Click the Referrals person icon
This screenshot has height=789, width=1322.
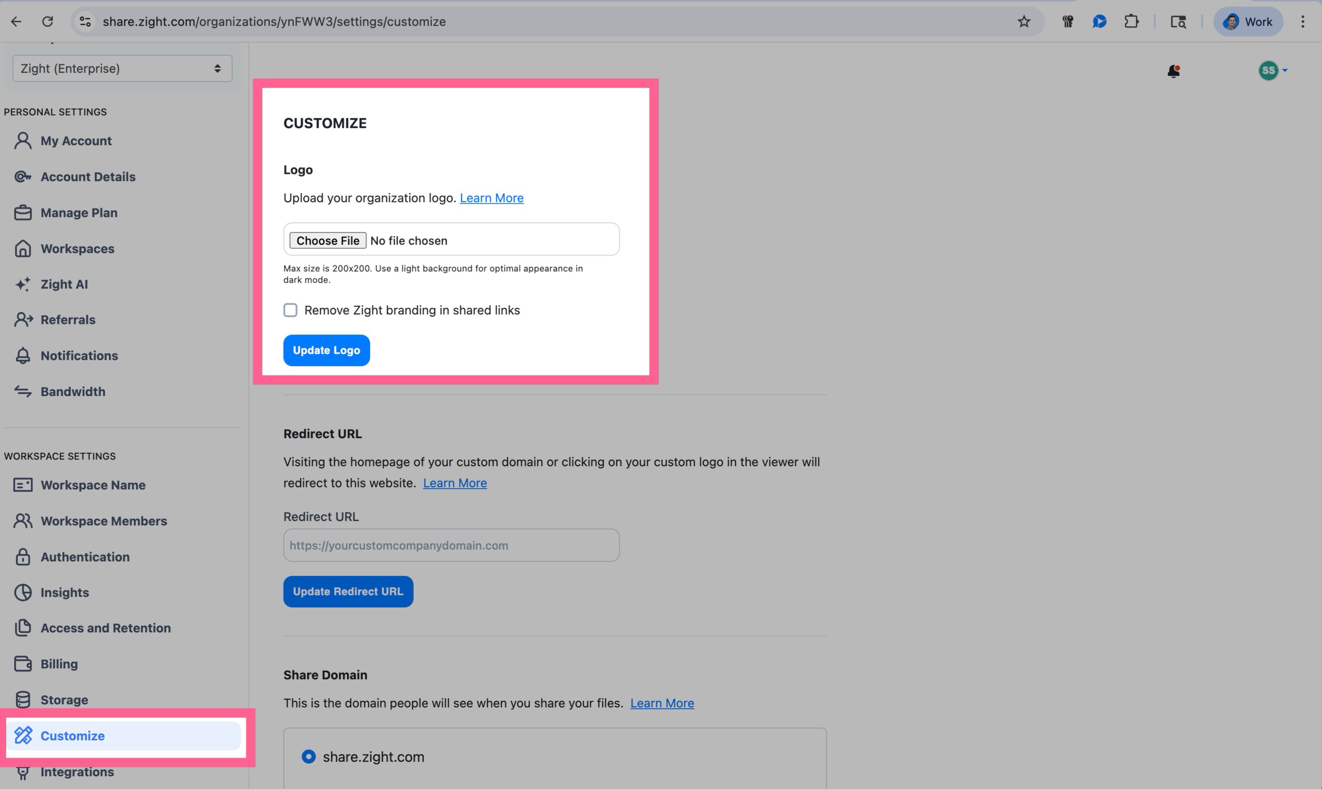point(23,320)
